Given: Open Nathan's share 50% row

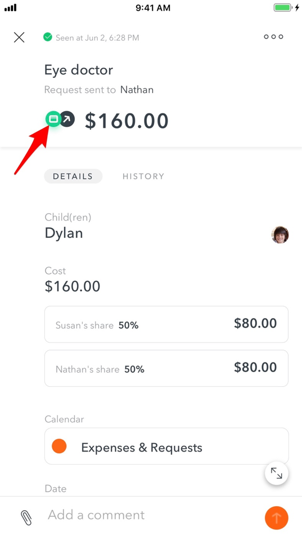Looking at the screenshot, I should tap(166, 368).
